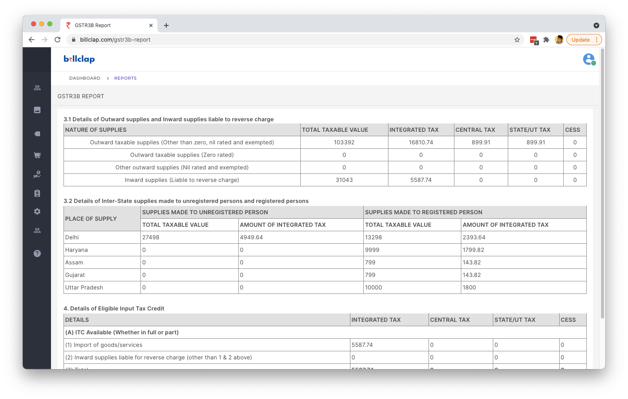
Task: Click the GSTR3B REPORT heading
Action: click(x=81, y=96)
